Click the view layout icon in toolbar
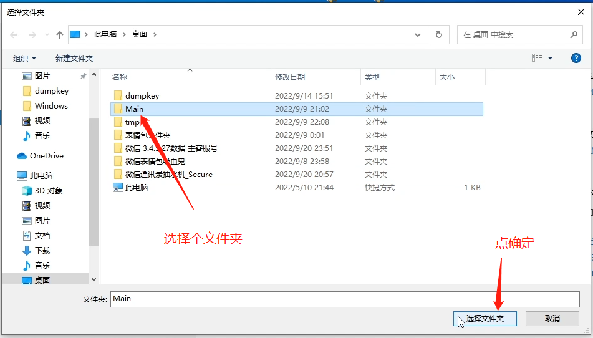Screen dimensions: 593x338 coord(537,58)
